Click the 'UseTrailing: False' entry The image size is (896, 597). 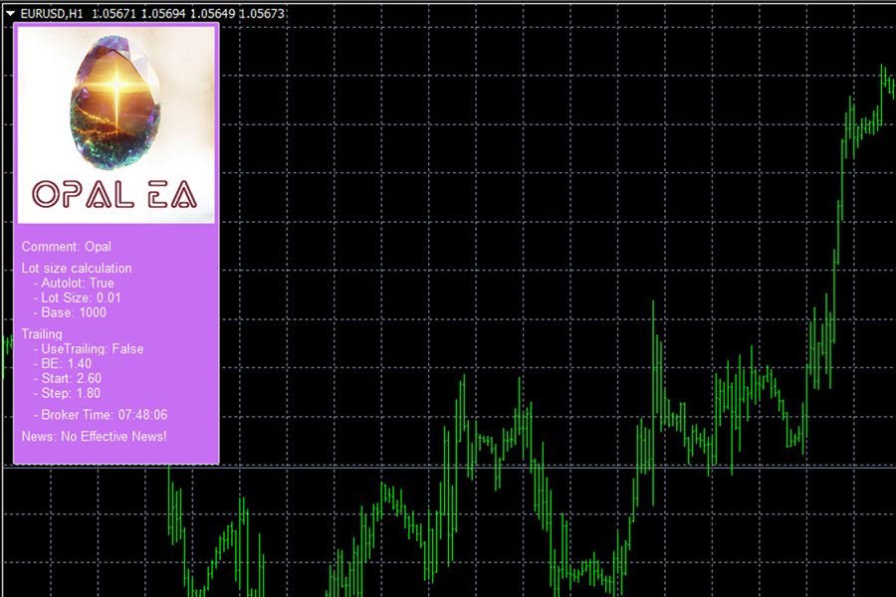89,348
